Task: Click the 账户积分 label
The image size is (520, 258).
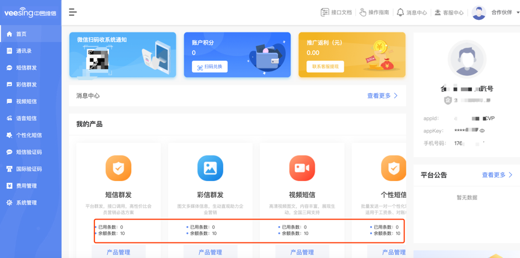Action: tap(203, 42)
